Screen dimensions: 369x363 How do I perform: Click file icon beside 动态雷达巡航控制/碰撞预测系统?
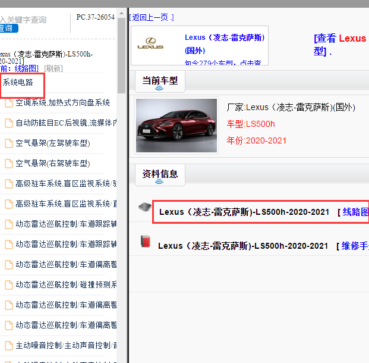click(x=9, y=285)
